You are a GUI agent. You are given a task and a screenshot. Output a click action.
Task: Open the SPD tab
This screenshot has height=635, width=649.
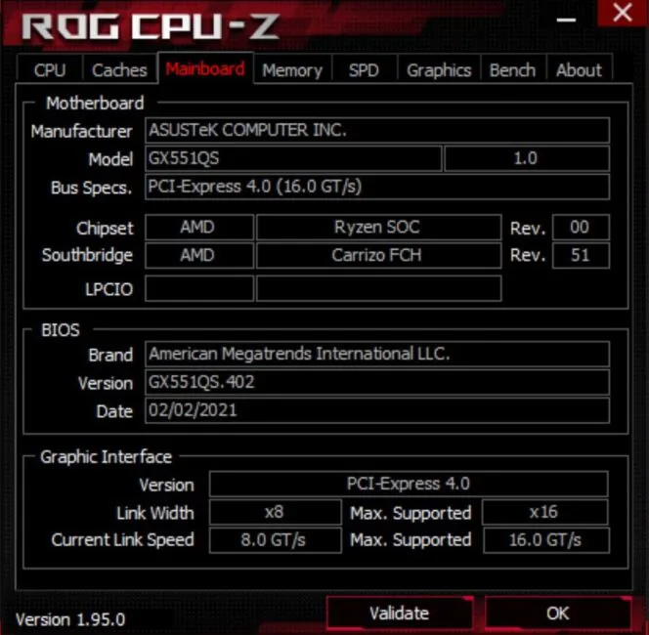click(x=364, y=70)
